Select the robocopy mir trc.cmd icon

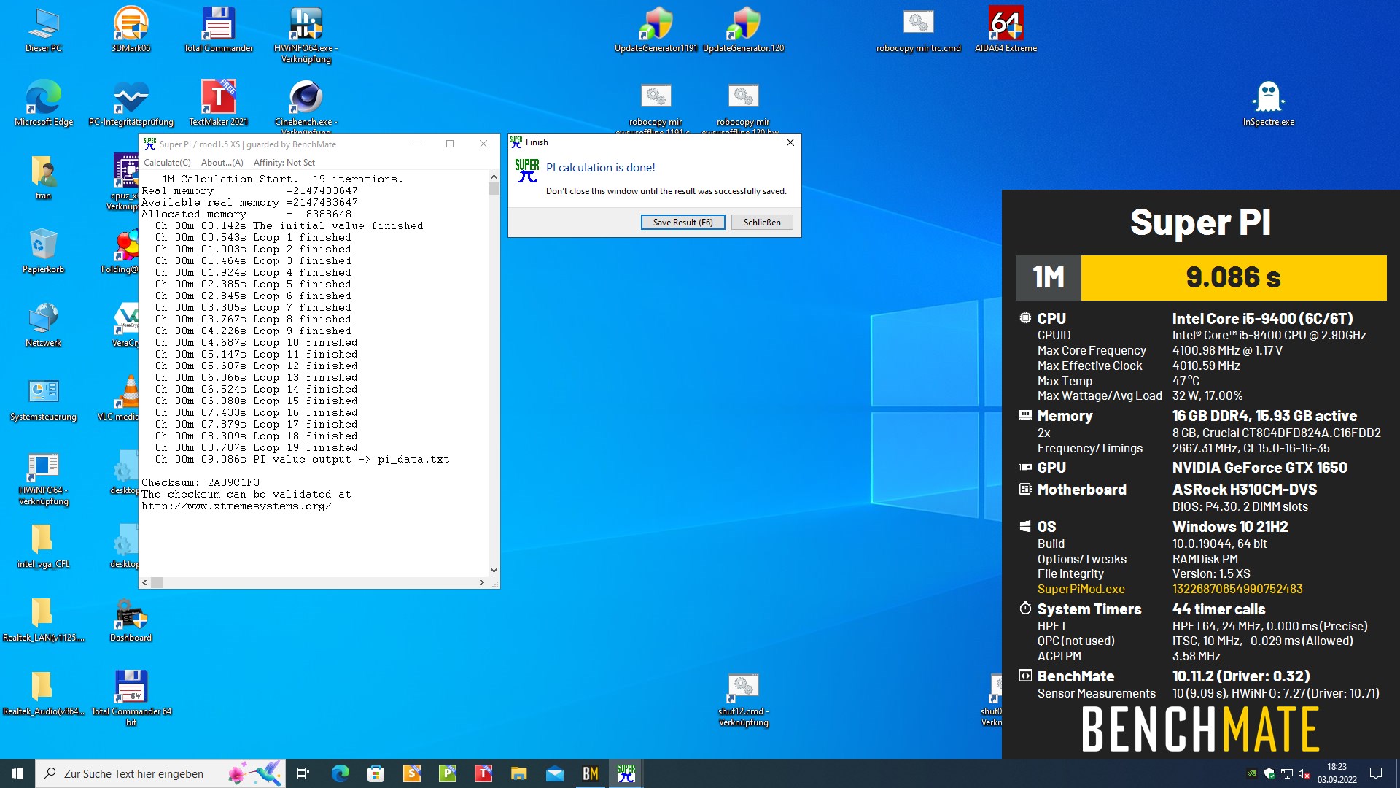tap(919, 31)
